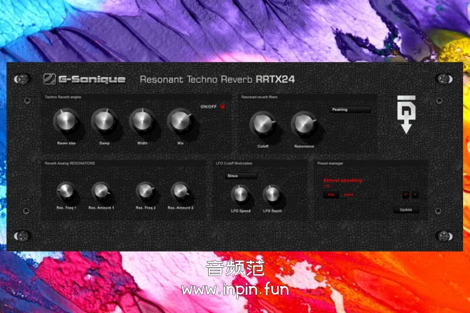Adjust the Resonance filter knob

(x=304, y=124)
